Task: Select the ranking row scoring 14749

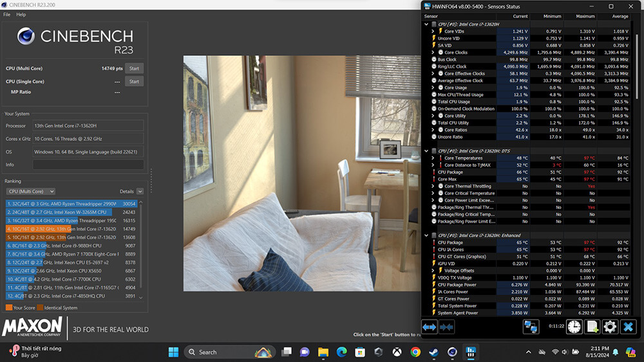Action: pyautogui.click(x=71, y=229)
